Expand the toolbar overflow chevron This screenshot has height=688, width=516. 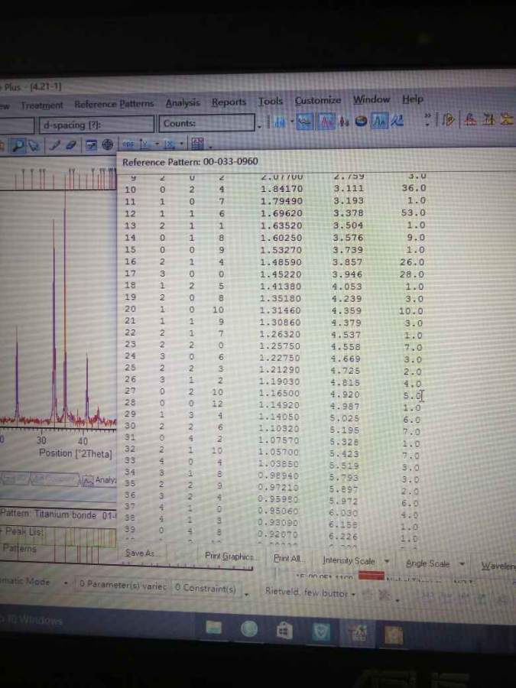pos(428,119)
